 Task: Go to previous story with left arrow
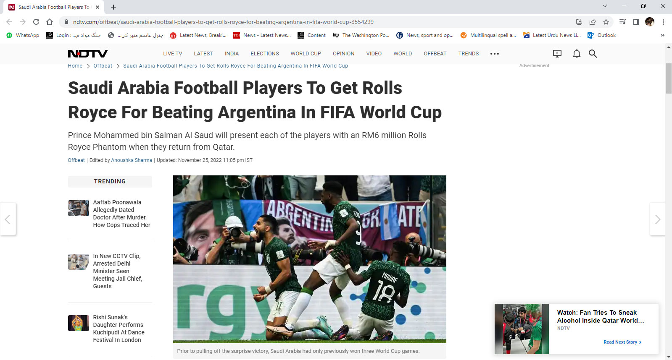coord(8,219)
